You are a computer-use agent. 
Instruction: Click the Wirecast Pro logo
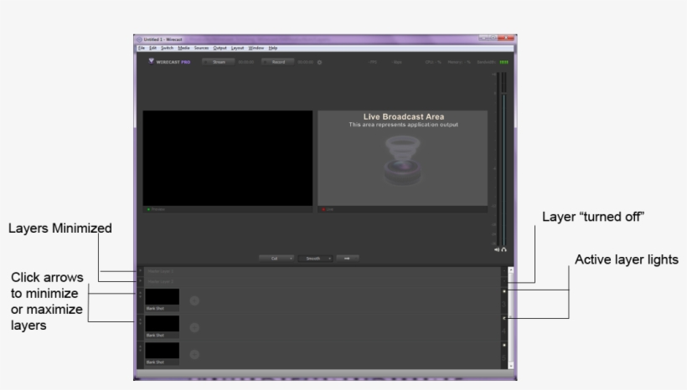tap(169, 61)
